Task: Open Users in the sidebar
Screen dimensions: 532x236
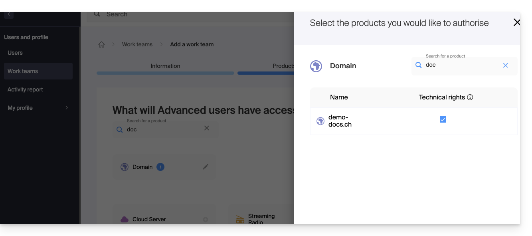Action: tap(15, 53)
